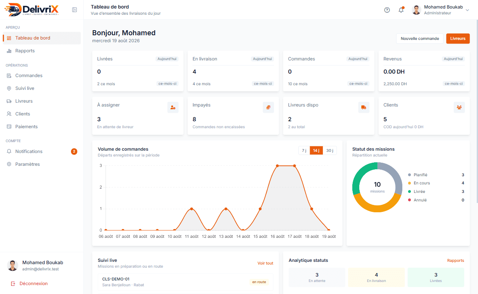The image size is (478, 294).
Task: Click the Paiements card icon in sidebar
Action: pyautogui.click(x=9, y=127)
